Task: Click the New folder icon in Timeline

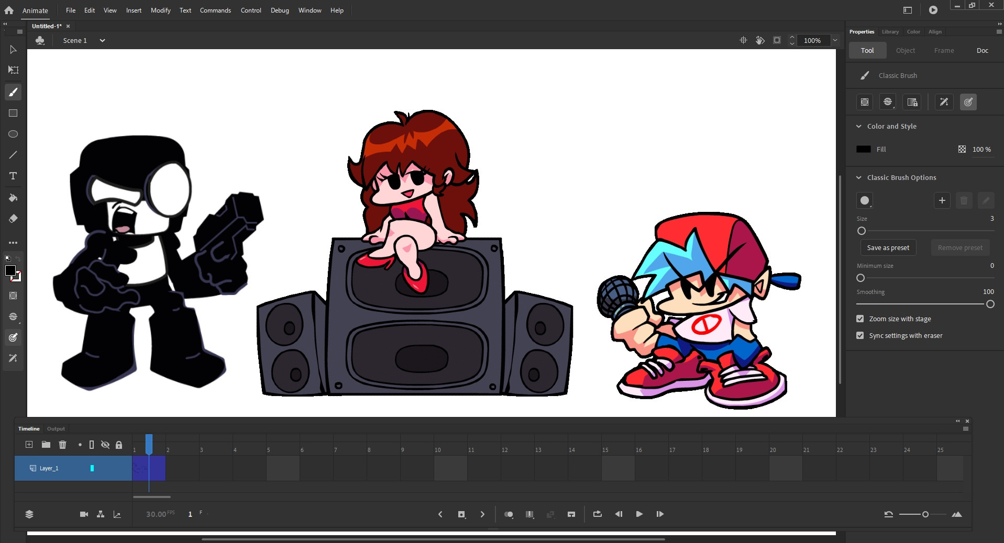Action: pyautogui.click(x=46, y=445)
